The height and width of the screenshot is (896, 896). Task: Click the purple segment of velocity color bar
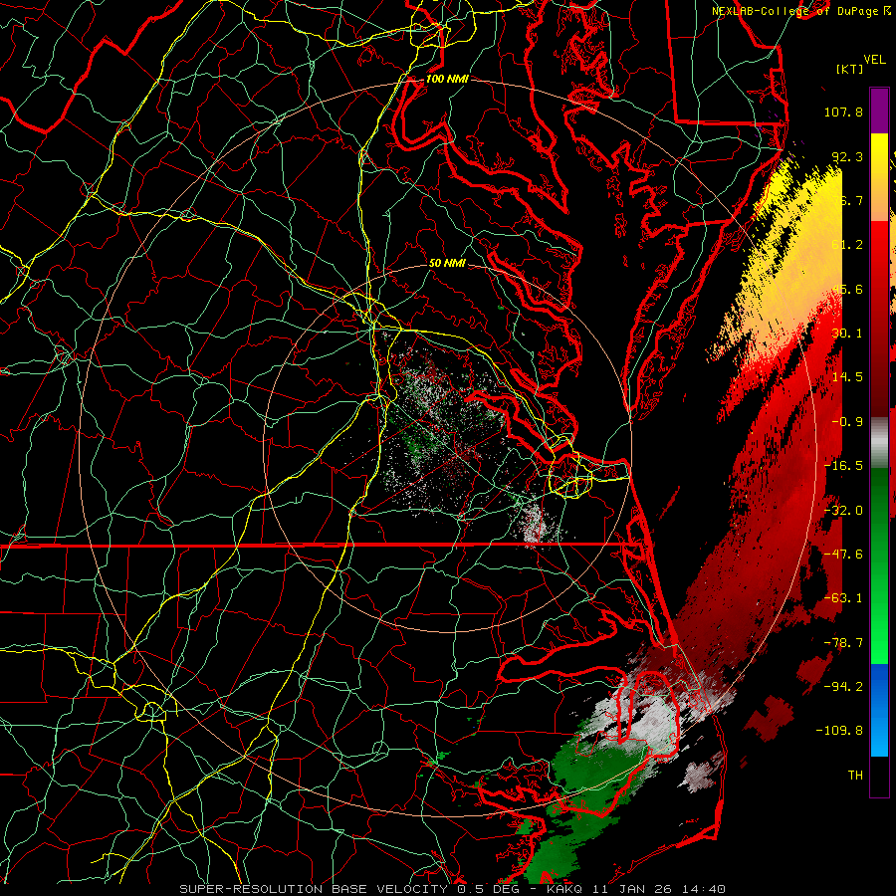point(879,111)
